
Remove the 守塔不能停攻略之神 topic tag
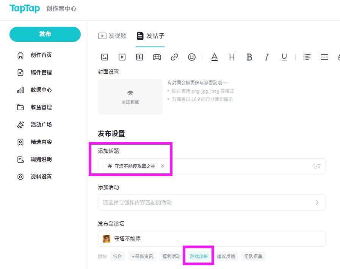tap(163, 166)
